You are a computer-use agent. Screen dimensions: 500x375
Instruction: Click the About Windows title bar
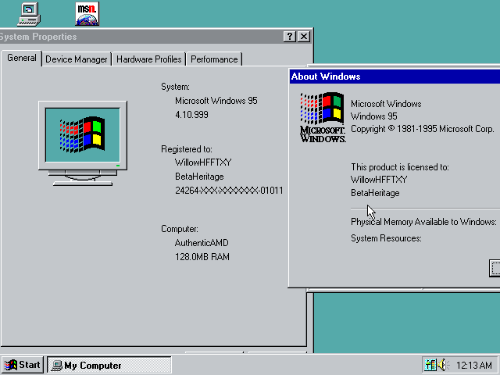pos(395,77)
